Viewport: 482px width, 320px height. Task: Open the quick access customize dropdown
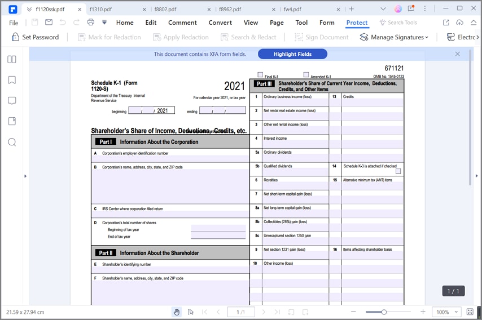click(x=104, y=23)
